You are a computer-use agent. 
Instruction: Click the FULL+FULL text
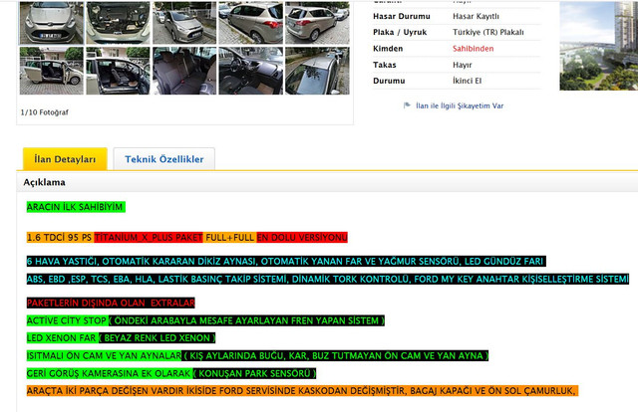229,237
